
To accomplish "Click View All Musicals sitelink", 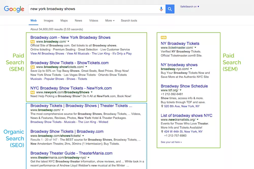I will point(78,53).
